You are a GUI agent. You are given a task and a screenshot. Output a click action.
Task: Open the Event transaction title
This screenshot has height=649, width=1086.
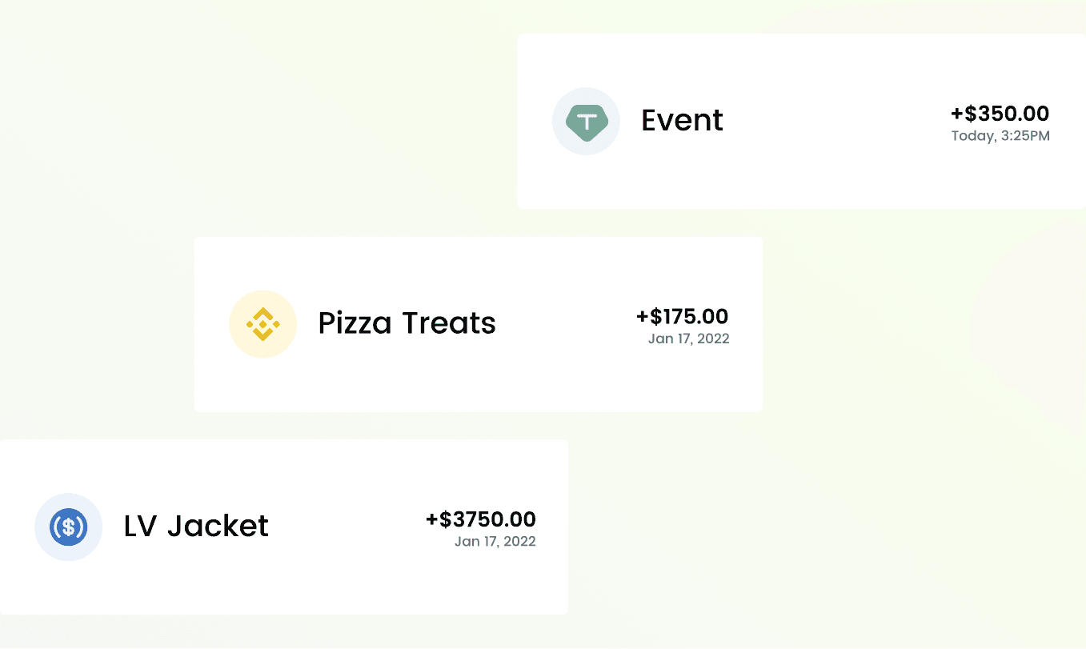pyautogui.click(x=682, y=121)
